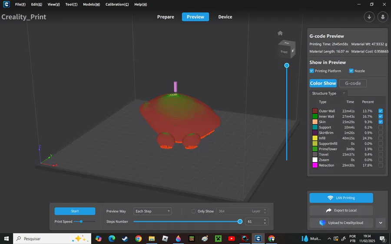Click Export to Local button

point(341,211)
